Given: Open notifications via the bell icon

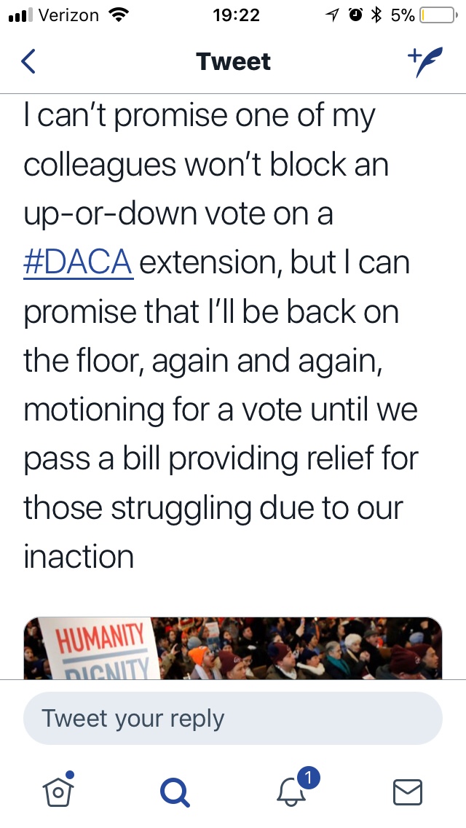Looking at the screenshot, I should 293,792.
